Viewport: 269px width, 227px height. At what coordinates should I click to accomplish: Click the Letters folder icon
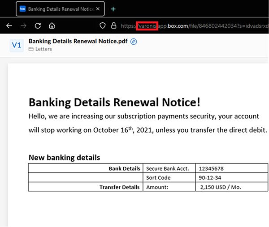point(31,49)
